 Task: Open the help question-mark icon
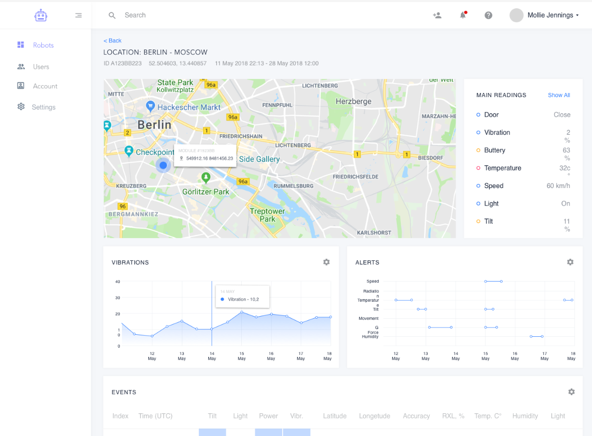(x=488, y=15)
